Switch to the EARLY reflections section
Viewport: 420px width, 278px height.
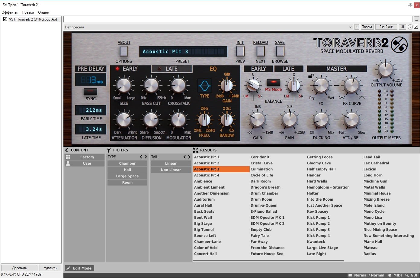130,69
